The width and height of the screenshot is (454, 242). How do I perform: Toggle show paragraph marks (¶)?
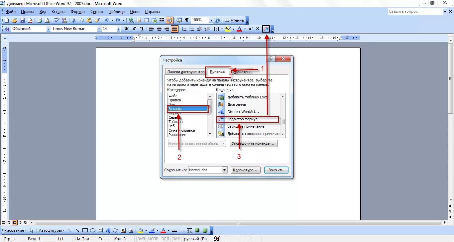pos(187,20)
